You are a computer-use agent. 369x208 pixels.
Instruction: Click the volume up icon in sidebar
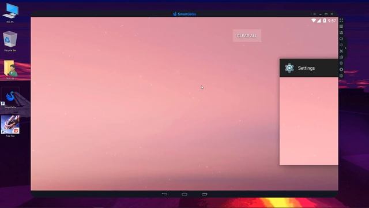(341, 39)
